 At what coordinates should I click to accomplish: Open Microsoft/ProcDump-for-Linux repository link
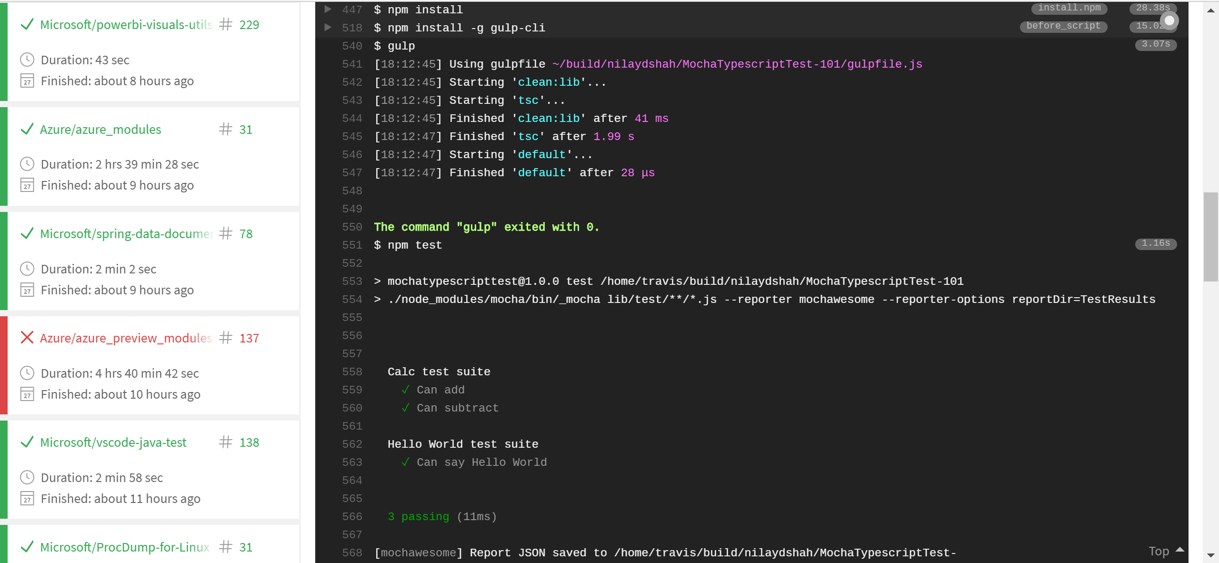pyautogui.click(x=125, y=547)
